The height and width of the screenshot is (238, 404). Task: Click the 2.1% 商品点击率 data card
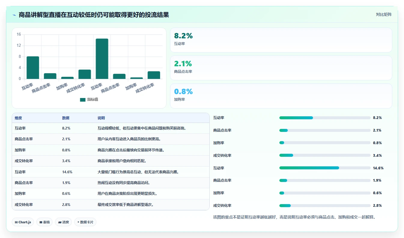tap(281, 68)
